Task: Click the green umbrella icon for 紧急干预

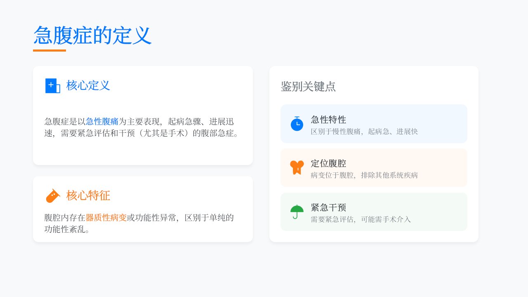Action: coord(297,212)
